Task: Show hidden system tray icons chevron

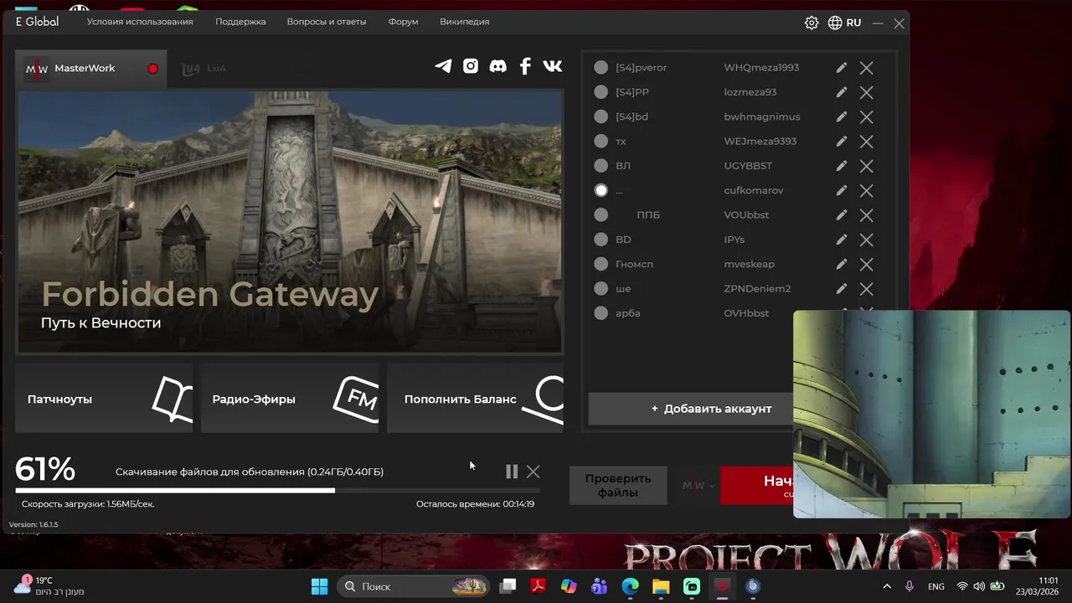Action: tap(887, 586)
